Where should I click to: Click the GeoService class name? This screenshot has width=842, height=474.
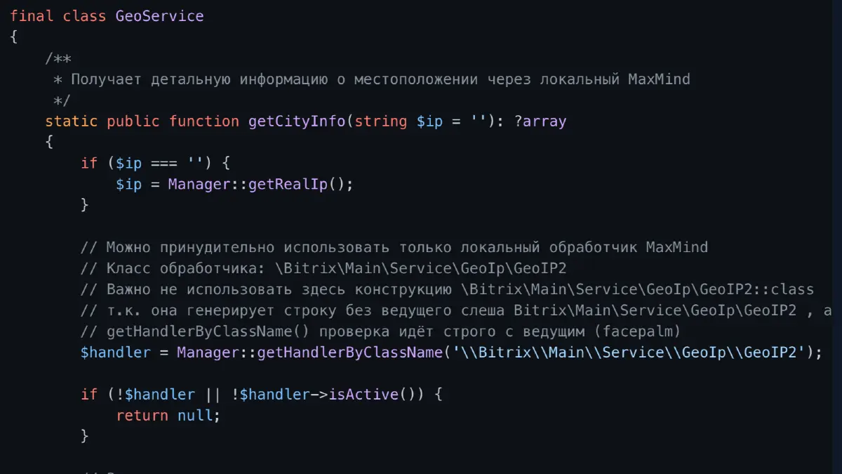[159, 15]
